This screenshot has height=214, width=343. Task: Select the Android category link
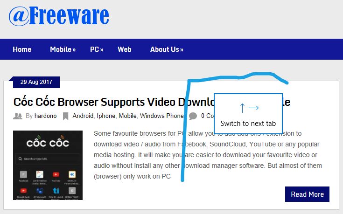tap(83, 116)
